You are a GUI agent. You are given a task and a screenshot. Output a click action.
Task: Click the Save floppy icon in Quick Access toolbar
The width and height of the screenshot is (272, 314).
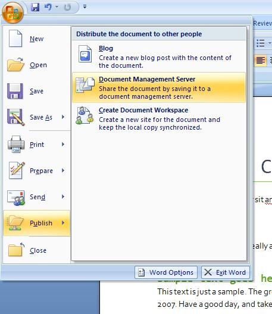tap(35, 7)
